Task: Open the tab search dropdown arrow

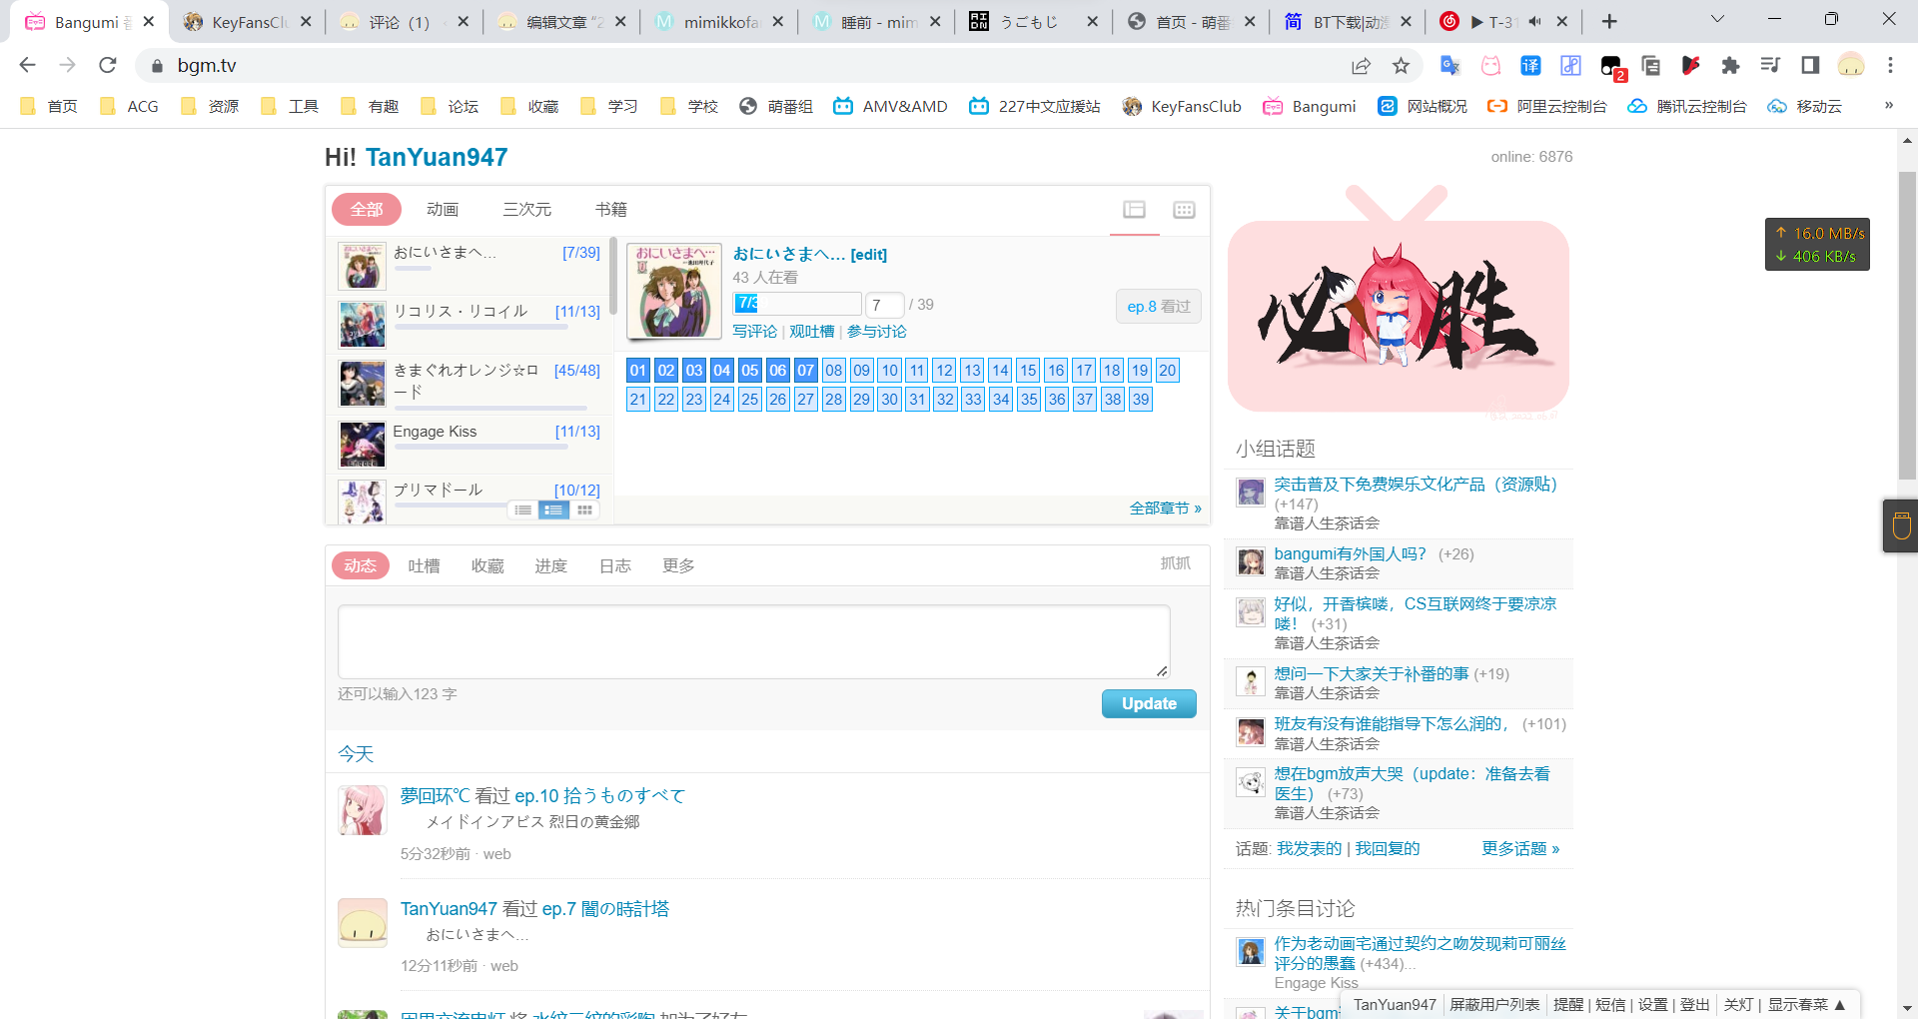Action: (x=1717, y=20)
